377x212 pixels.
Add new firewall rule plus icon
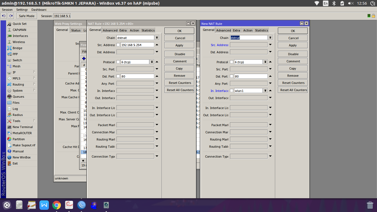point(84,59)
